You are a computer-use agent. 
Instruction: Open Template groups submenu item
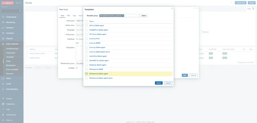tap(12, 49)
